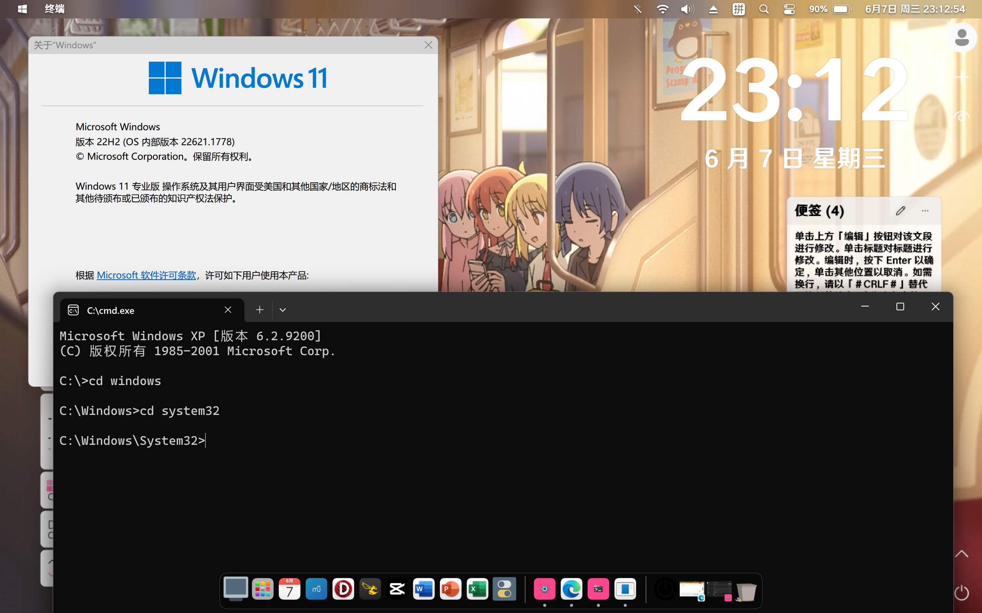Viewport: 982px width, 613px height.
Task: Toggle Bluetooth from the menu bar icon
Action: tap(638, 9)
